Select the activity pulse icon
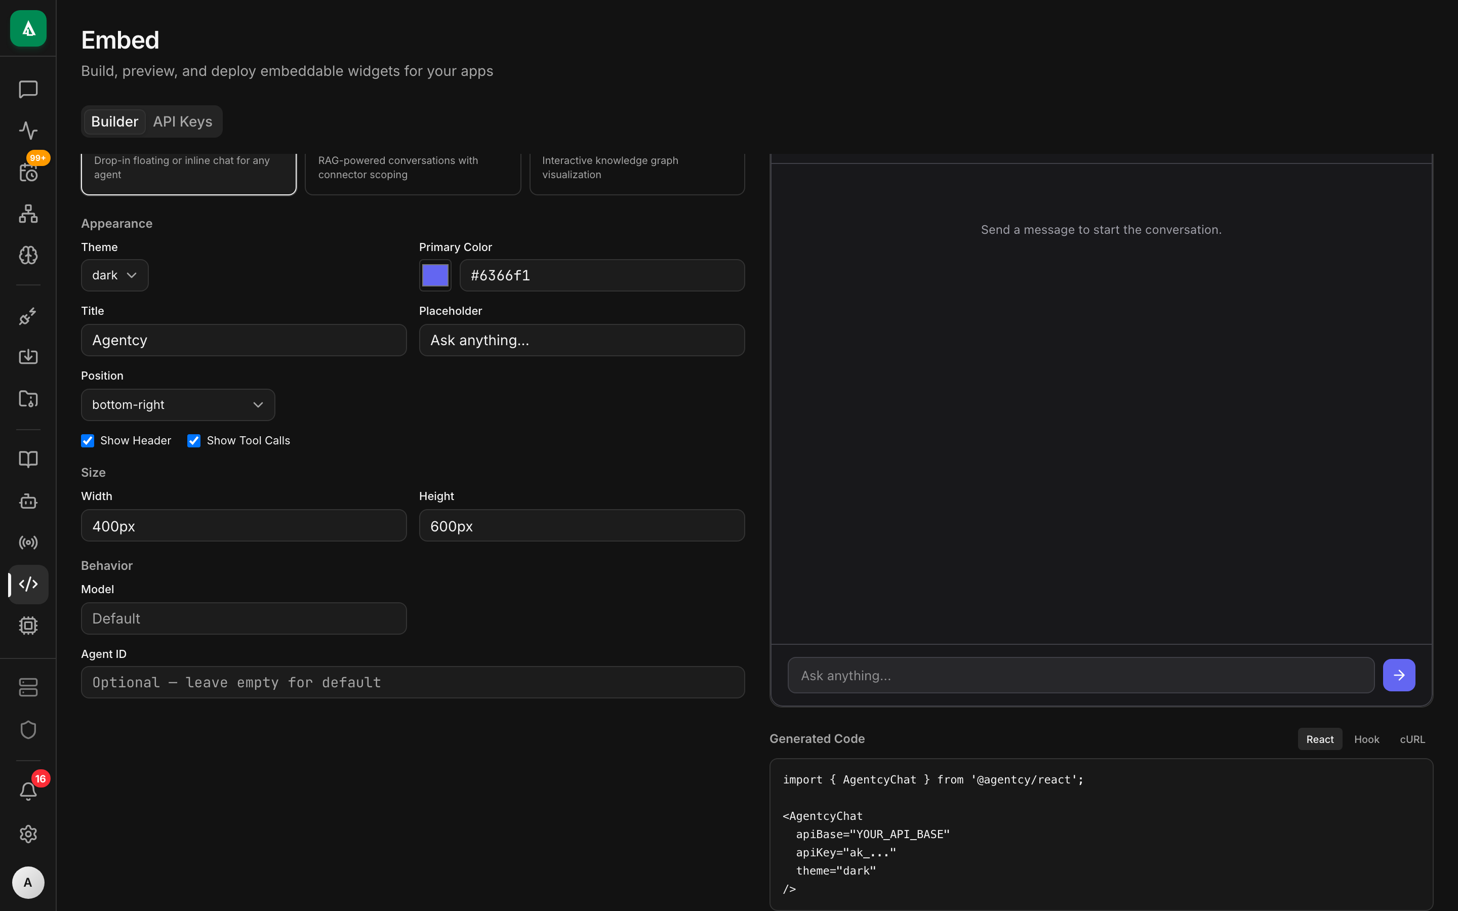The width and height of the screenshot is (1458, 911). 28,130
